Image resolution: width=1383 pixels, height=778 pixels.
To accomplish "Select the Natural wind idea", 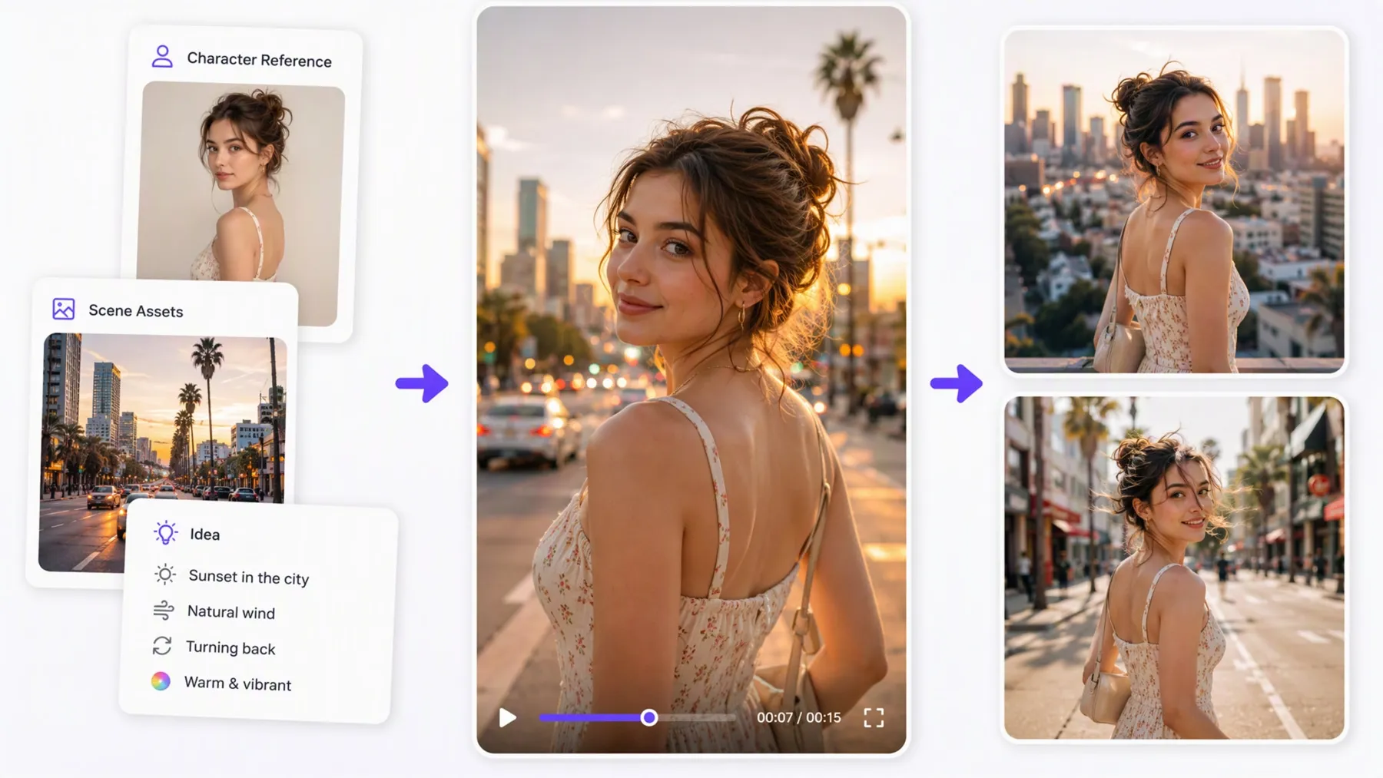I will [231, 612].
